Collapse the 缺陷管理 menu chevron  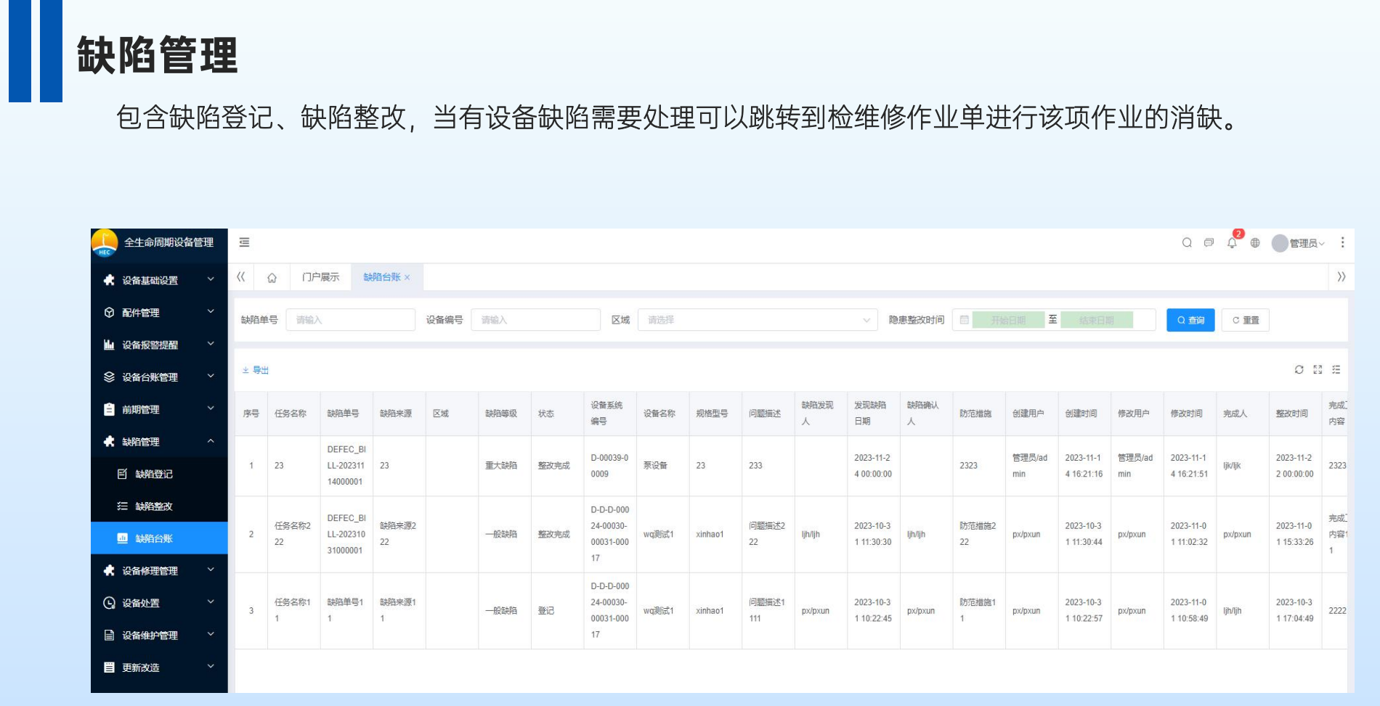211,441
